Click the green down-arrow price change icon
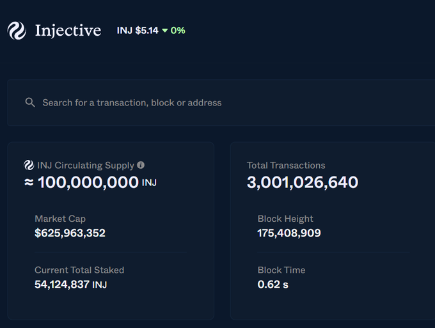This screenshot has width=435, height=328. pos(165,31)
